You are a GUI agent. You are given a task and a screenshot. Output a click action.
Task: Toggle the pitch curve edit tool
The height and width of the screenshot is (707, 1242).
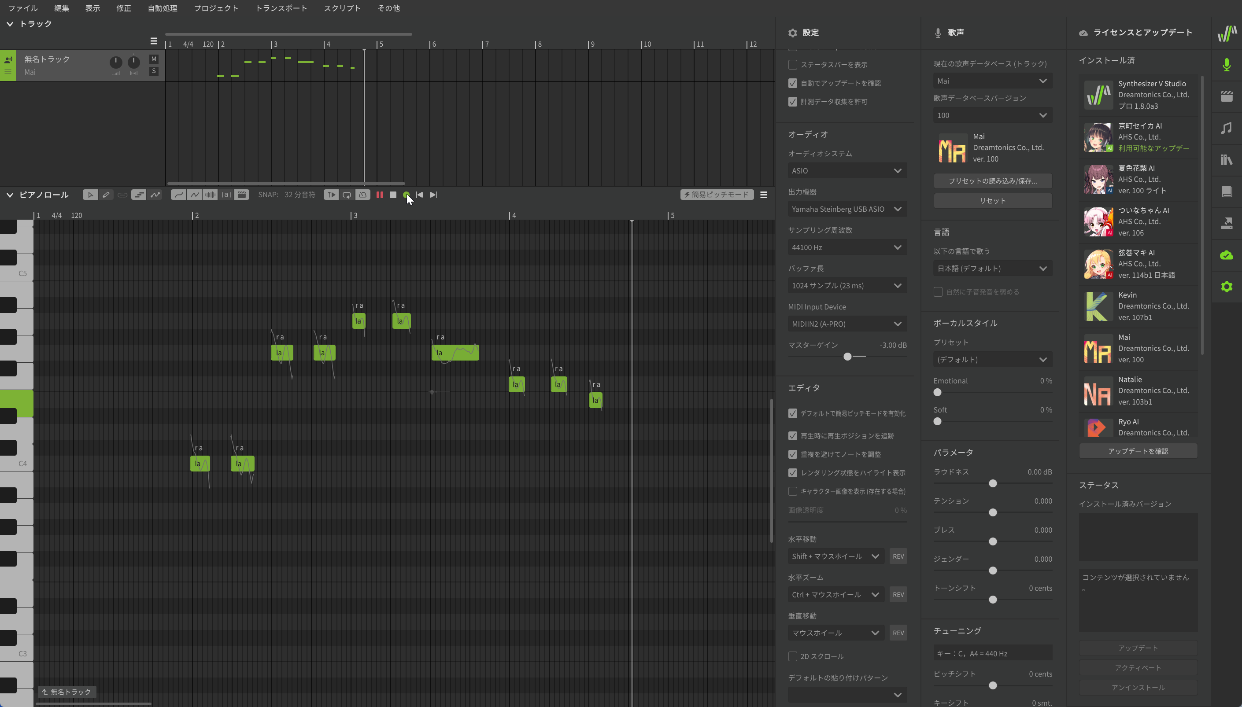click(x=155, y=195)
